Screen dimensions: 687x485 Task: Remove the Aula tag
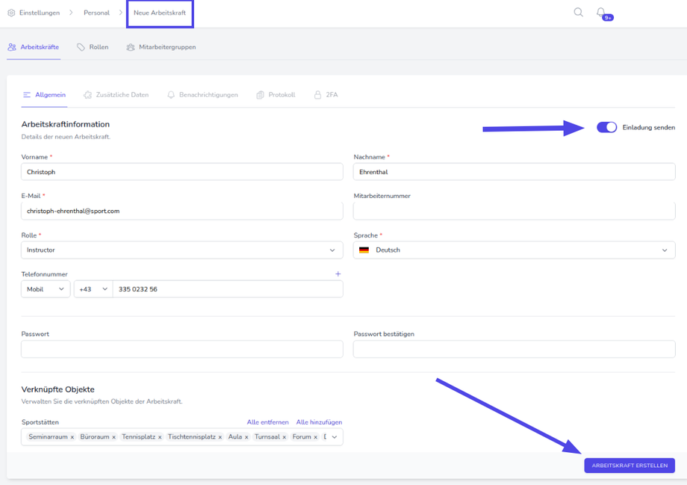[246, 437]
